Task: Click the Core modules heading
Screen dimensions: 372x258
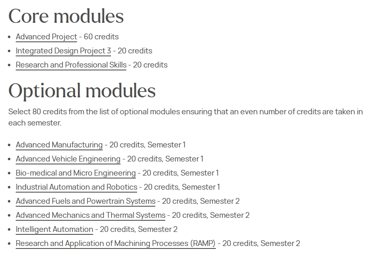Action: [x=66, y=16]
